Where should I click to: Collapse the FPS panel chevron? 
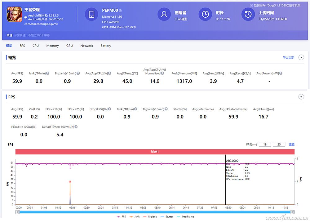point(301,96)
